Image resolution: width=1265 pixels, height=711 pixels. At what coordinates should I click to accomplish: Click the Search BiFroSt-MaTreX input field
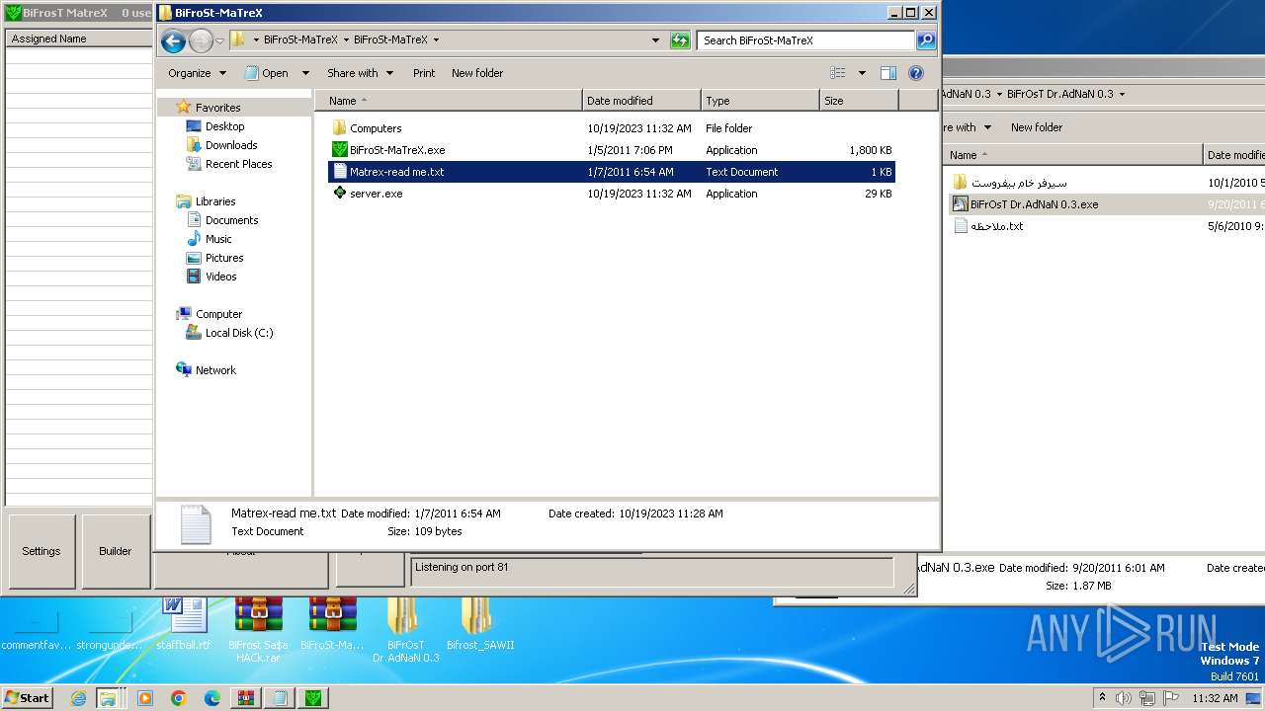[806, 40]
